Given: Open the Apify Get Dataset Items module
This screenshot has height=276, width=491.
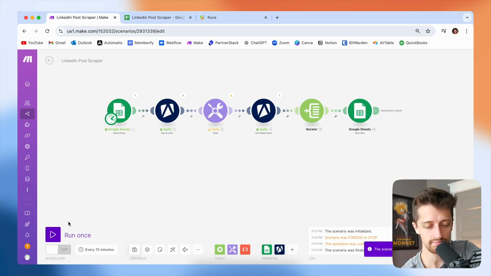Looking at the screenshot, I should point(264,111).
